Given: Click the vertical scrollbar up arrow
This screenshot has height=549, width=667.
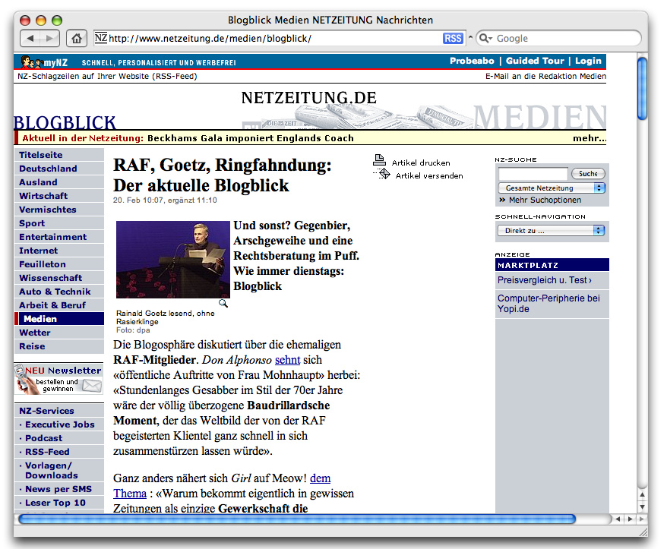Looking at the screenshot, I should click(x=642, y=494).
